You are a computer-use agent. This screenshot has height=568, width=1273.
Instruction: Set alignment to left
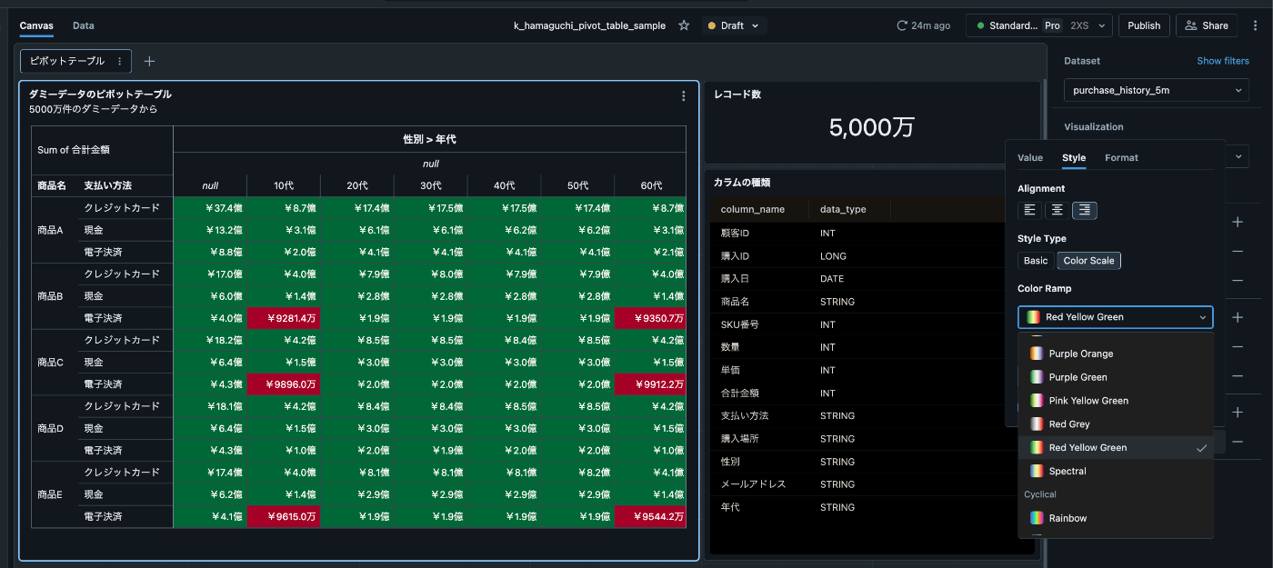[x=1029, y=210]
